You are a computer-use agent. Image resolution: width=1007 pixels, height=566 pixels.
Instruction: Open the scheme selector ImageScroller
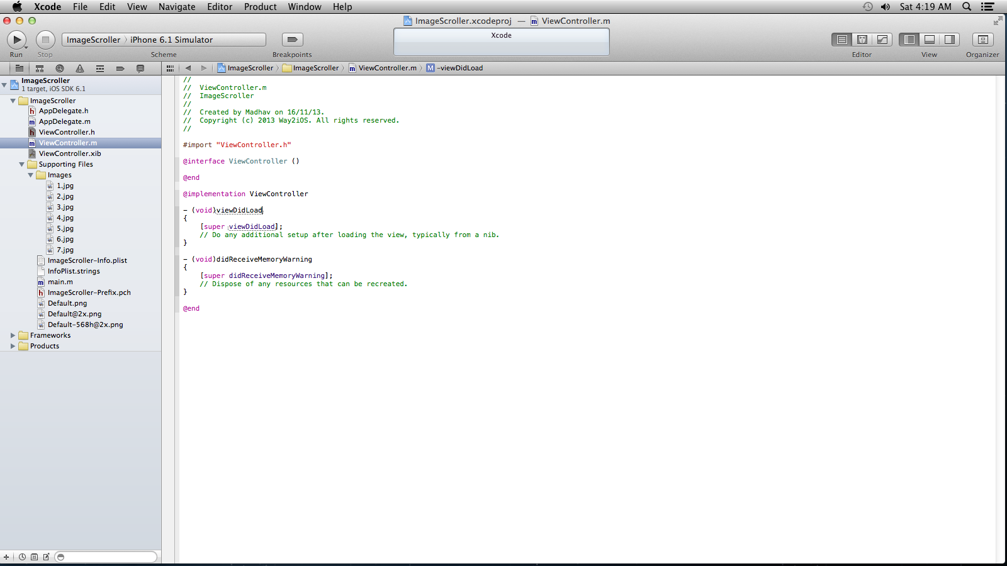(x=93, y=40)
